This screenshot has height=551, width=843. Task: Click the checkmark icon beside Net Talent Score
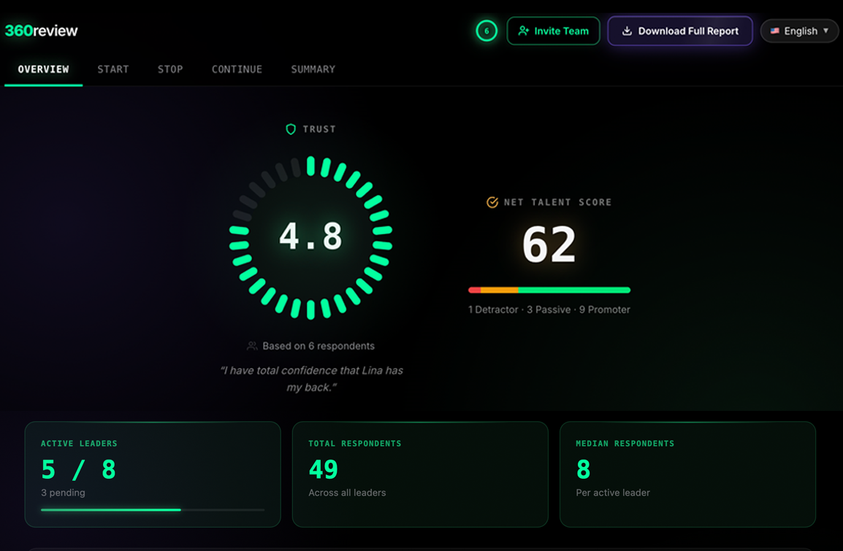coord(492,202)
